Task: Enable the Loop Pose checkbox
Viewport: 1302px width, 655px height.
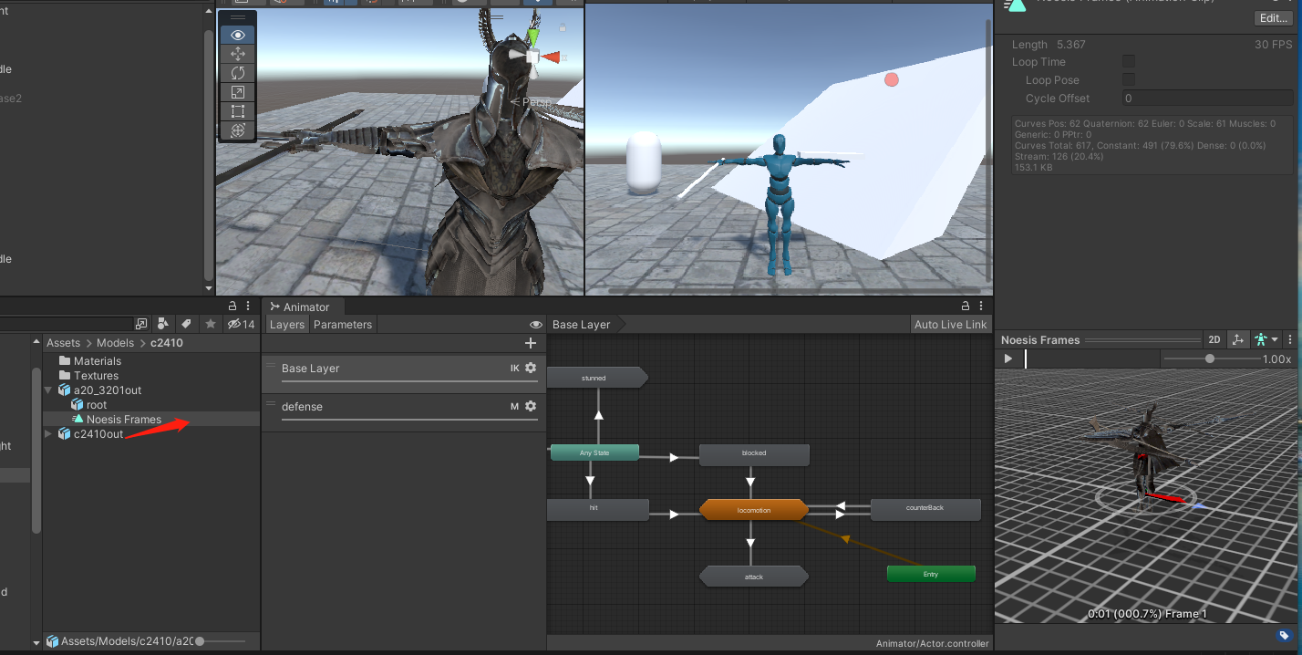Action: [x=1129, y=80]
